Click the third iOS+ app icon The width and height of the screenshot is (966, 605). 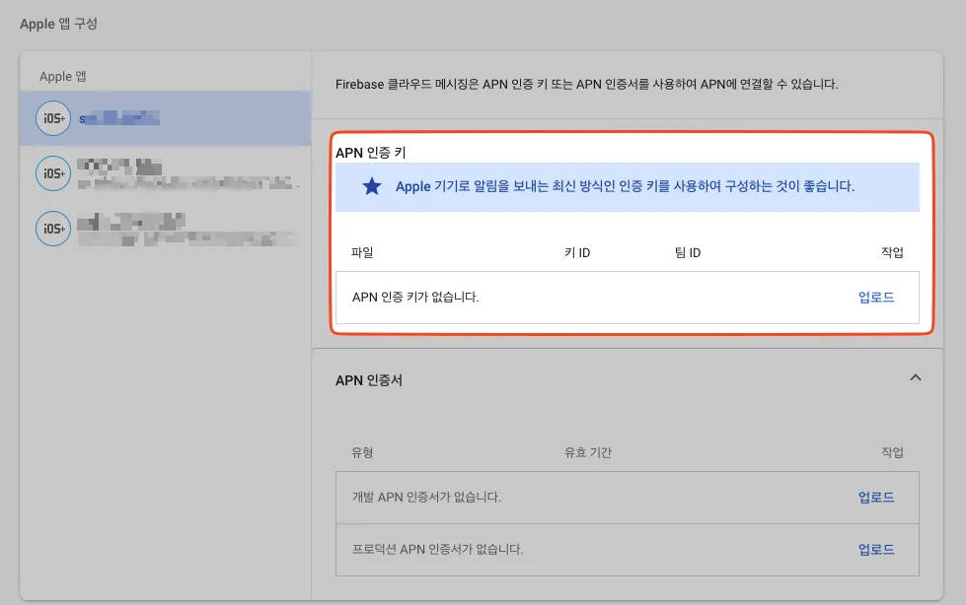pos(53,229)
